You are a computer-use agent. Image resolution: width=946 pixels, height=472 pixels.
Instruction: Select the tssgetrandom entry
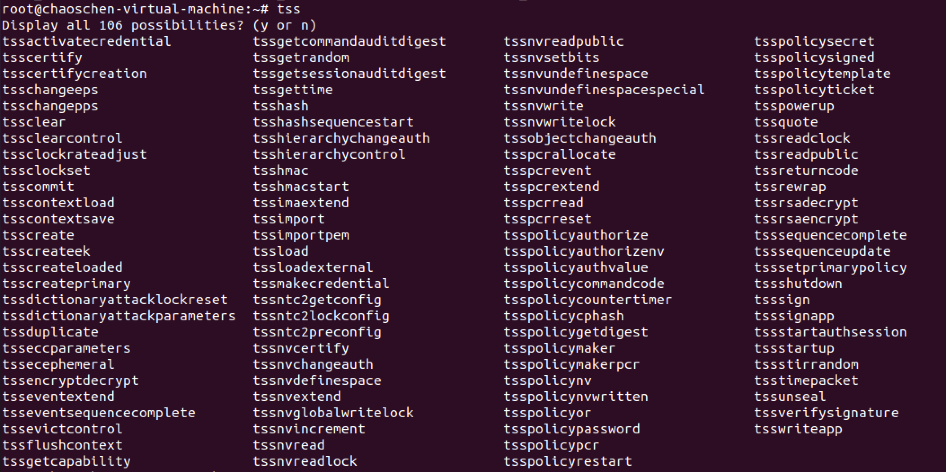301,57
